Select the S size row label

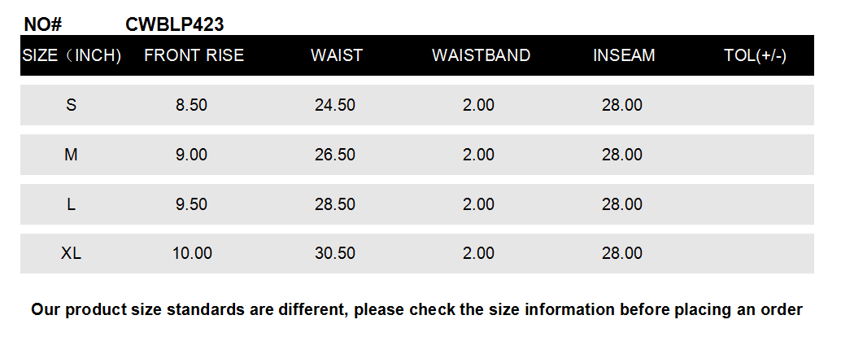pyautogui.click(x=72, y=105)
